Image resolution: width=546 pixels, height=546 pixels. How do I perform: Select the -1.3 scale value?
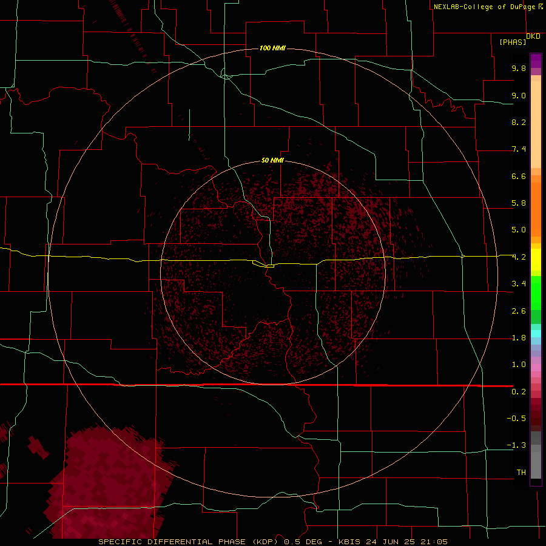click(x=516, y=445)
